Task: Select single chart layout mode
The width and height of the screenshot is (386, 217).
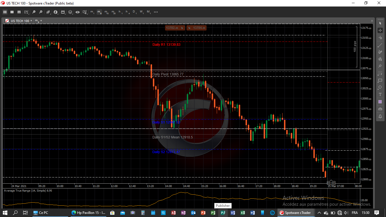Action: (x=12, y=12)
